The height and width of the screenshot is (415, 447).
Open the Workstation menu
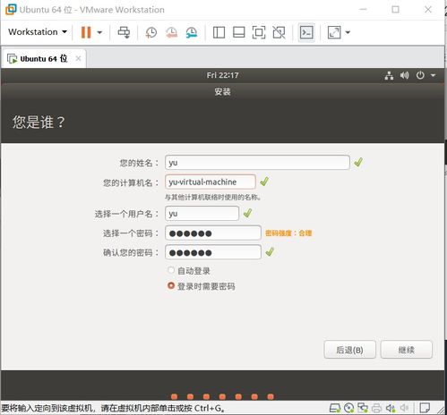pyautogui.click(x=38, y=32)
